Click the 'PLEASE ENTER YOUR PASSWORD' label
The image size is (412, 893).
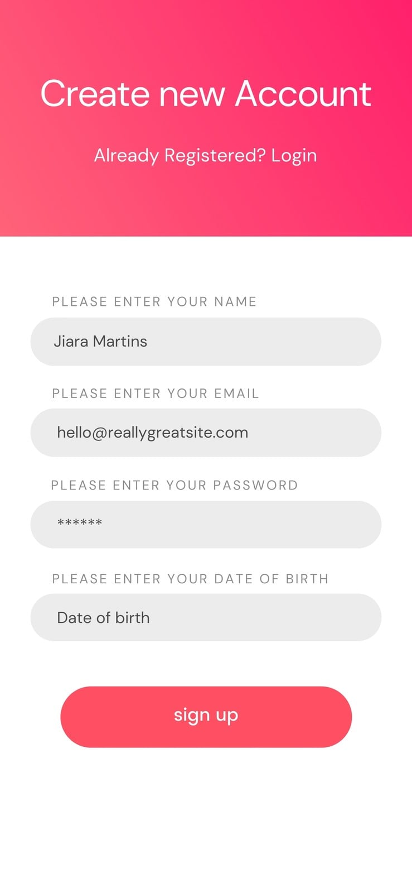175,485
